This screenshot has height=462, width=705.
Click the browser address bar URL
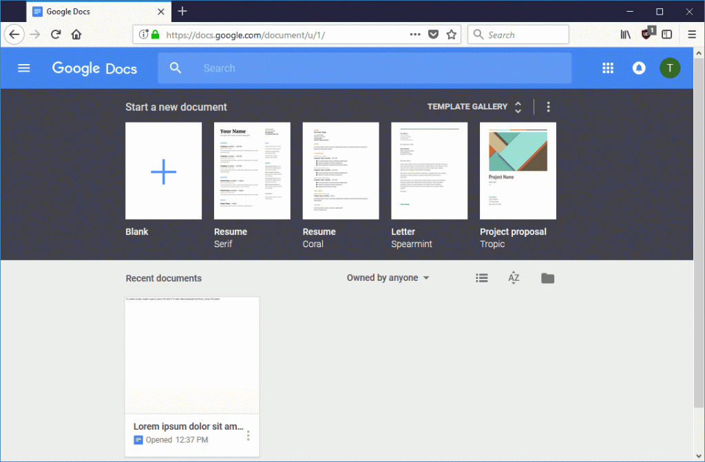click(x=246, y=35)
